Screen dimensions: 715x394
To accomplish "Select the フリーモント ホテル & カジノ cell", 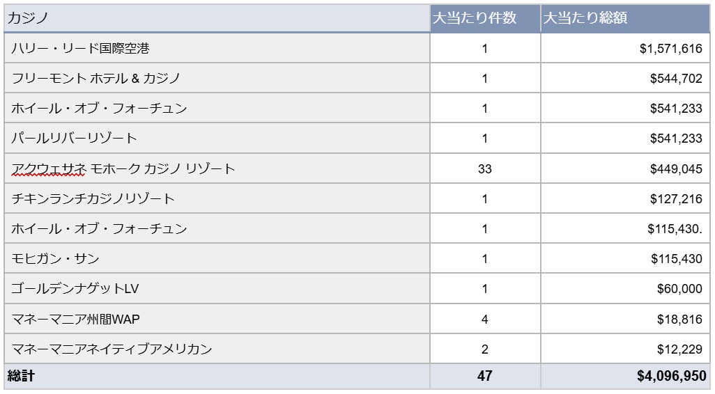I will (x=96, y=79).
